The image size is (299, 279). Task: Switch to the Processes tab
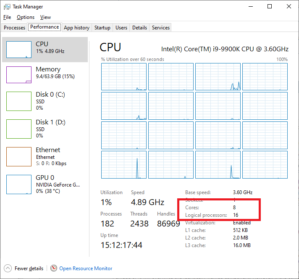point(15,28)
